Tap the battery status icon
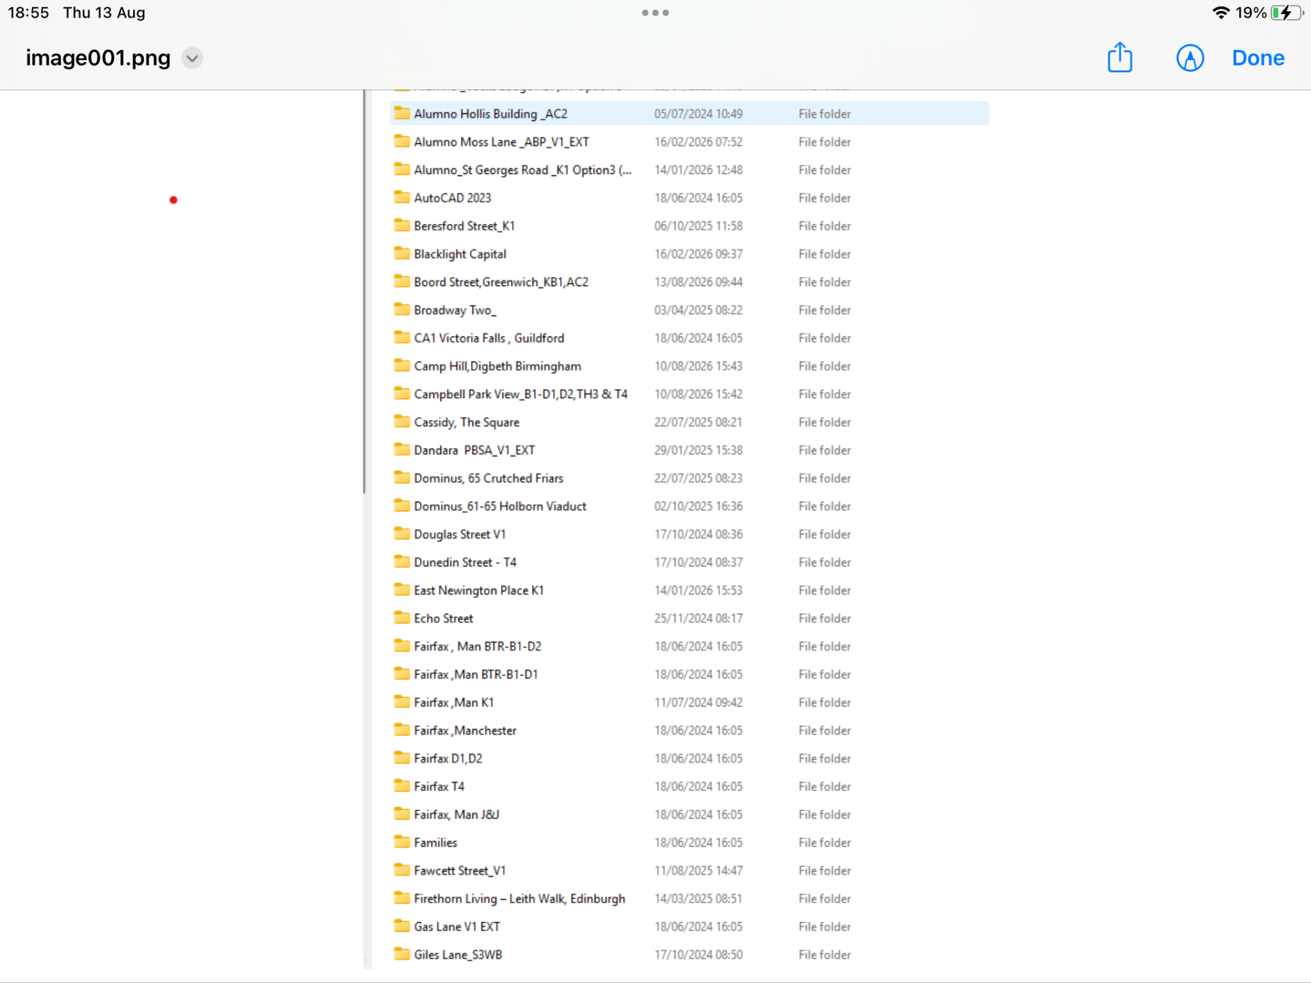The height and width of the screenshot is (983, 1311). (1286, 12)
